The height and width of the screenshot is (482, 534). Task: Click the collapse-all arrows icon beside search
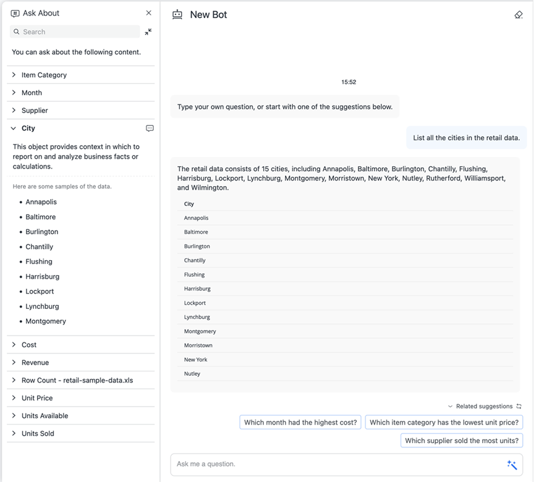click(148, 32)
